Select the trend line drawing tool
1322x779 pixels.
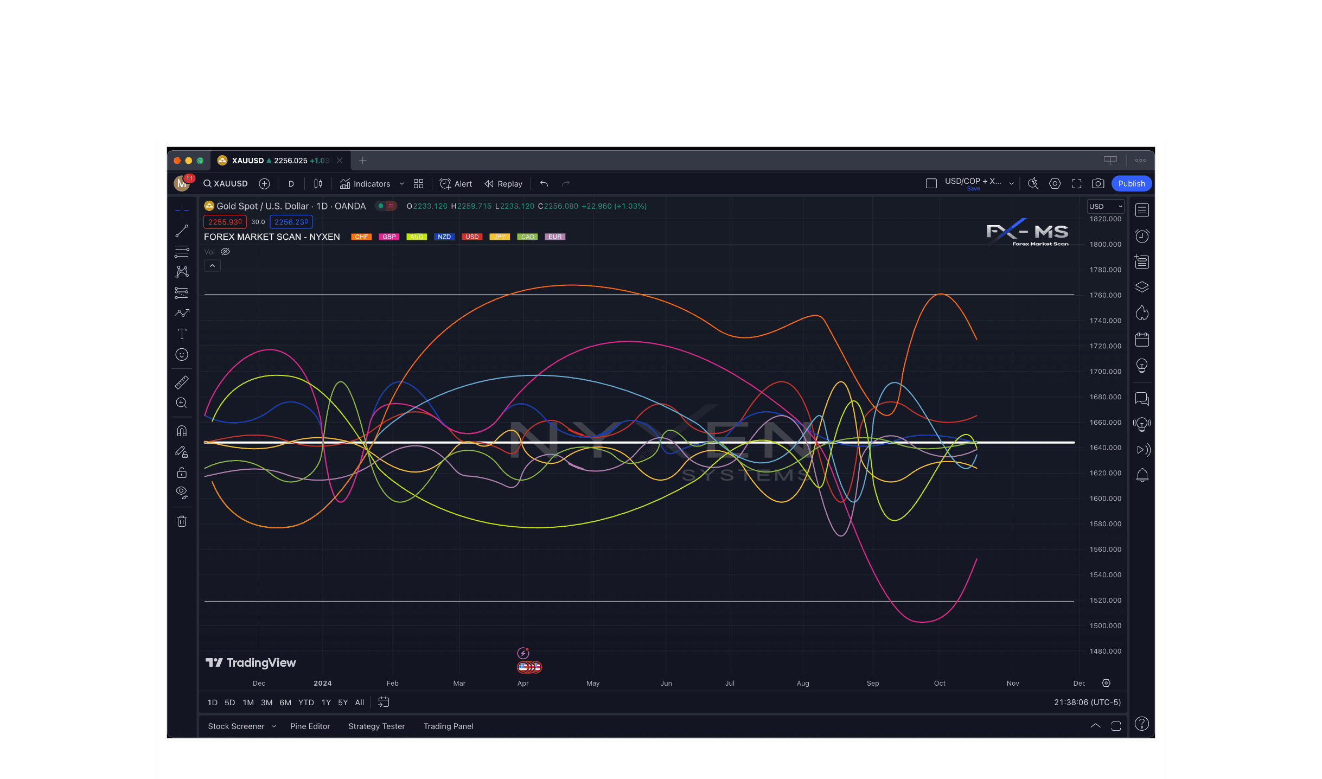[182, 231]
